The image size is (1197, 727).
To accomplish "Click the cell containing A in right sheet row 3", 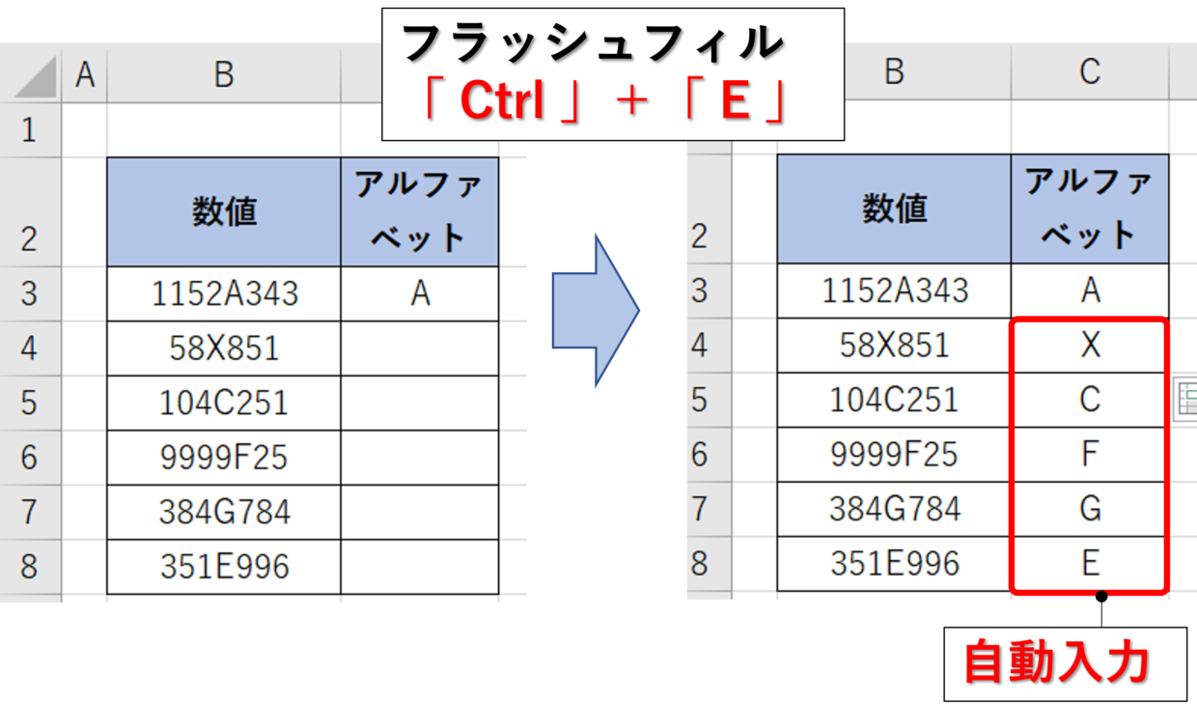I will (x=1090, y=291).
